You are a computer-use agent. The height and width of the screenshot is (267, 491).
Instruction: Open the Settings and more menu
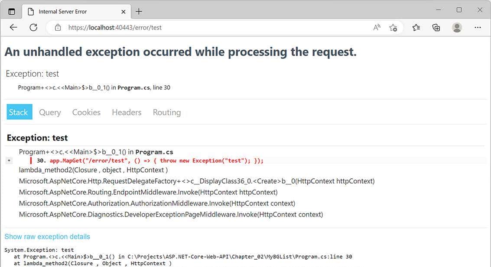pyautogui.click(x=478, y=27)
